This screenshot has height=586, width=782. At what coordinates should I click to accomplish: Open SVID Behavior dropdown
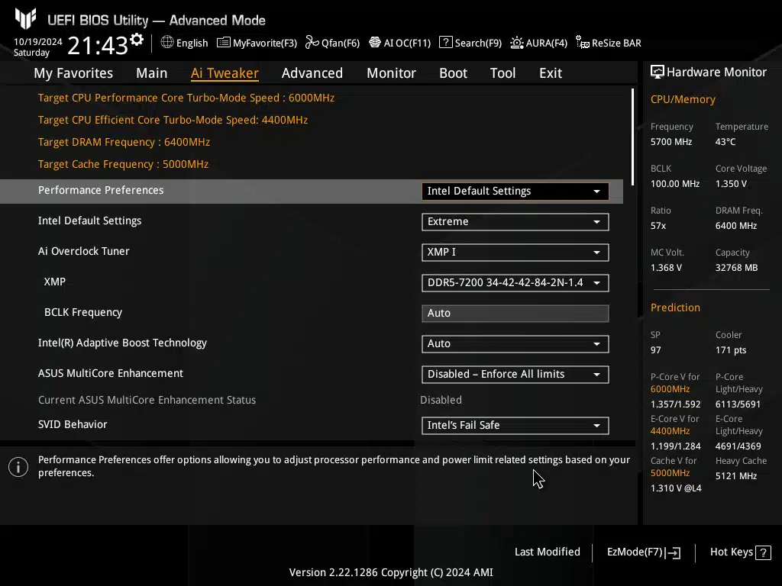point(515,426)
